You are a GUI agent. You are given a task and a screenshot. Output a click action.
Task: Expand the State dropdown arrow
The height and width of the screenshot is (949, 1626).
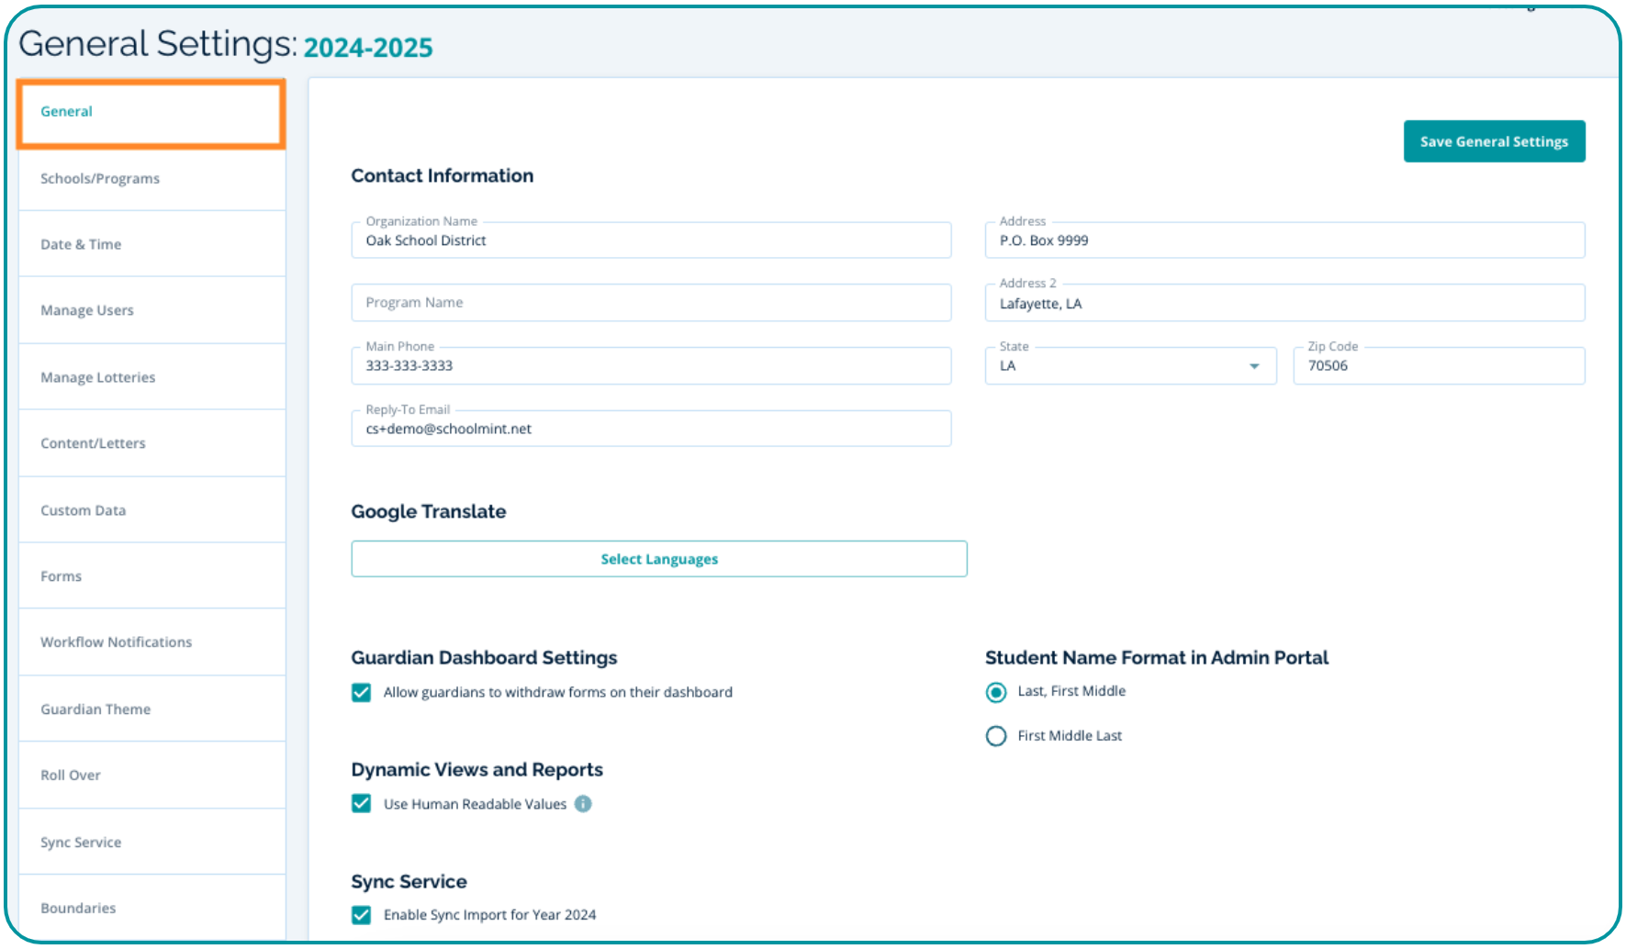1253,366
